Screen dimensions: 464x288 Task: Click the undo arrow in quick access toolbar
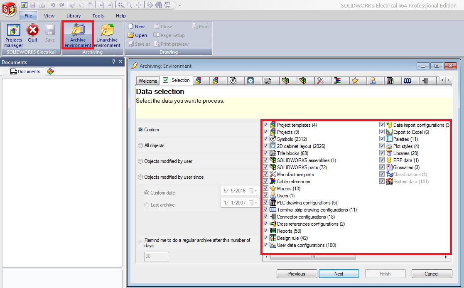(53, 5)
